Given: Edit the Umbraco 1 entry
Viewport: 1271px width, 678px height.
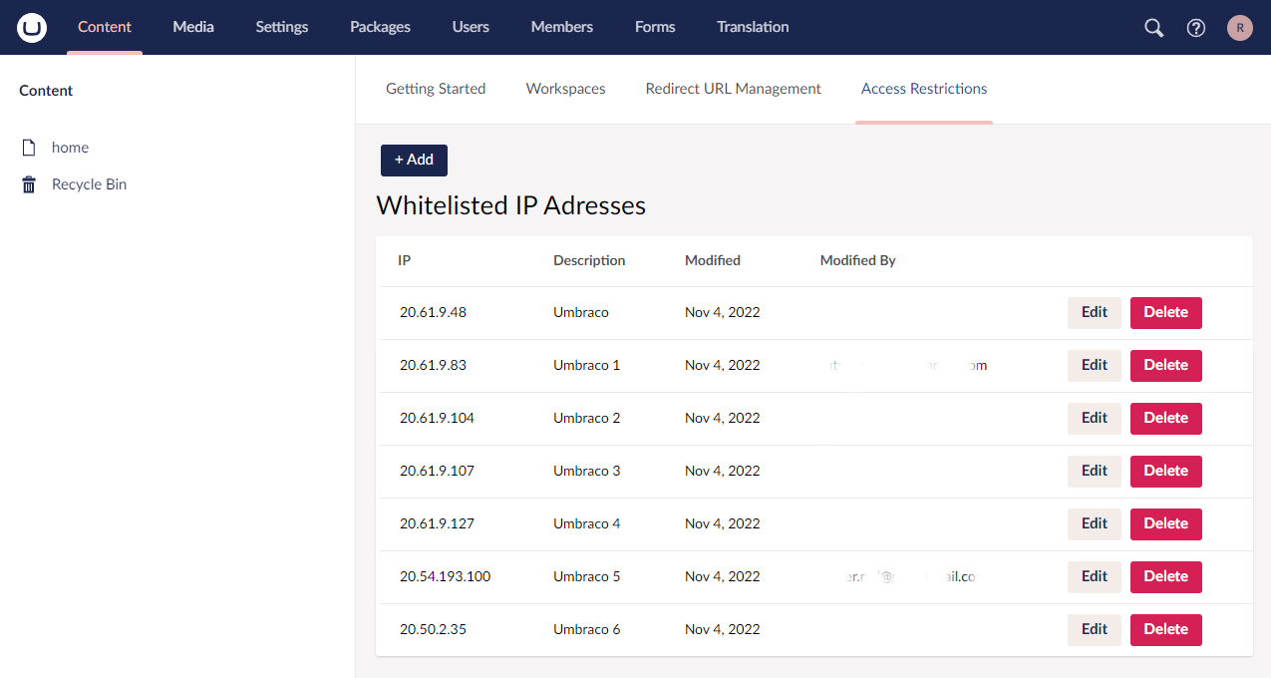Looking at the screenshot, I should point(1095,365).
